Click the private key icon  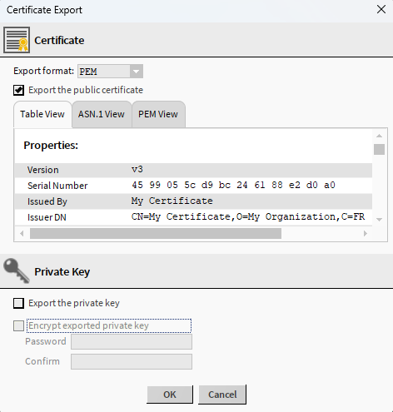tap(17, 271)
